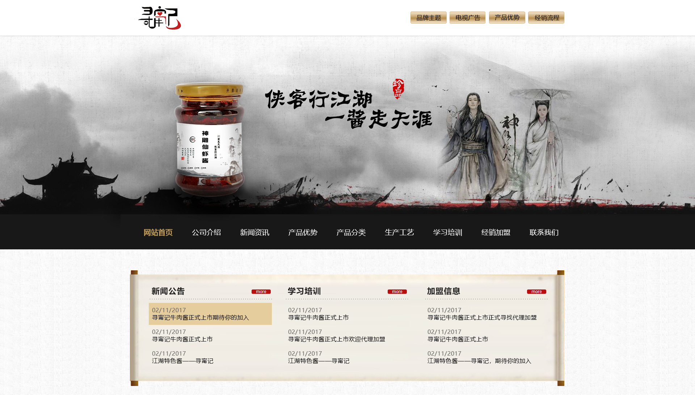The height and width of the screenshot is (395, 695).
Task: Select 产品分类 in the navigation bar
Action: [x=351, y=232]
